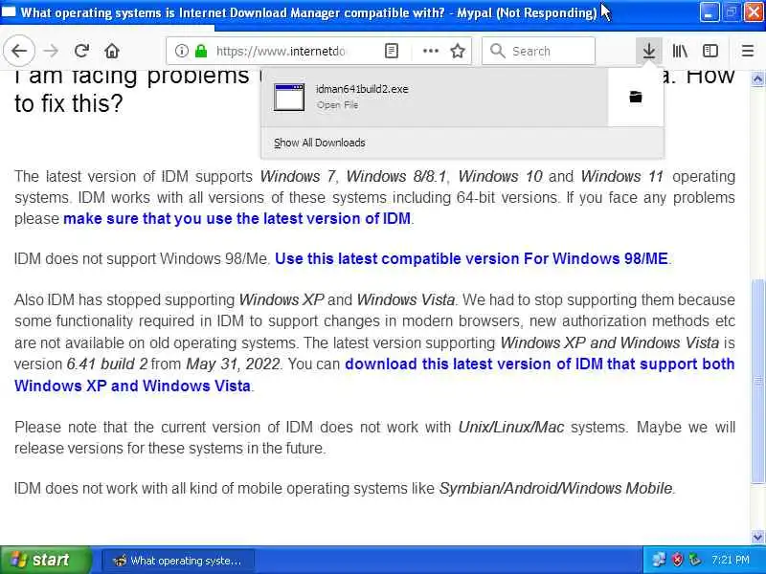Click the idman641build2.exe file icon
The height and width of the screenshot is (574, 766).
[x=289, y=98]
